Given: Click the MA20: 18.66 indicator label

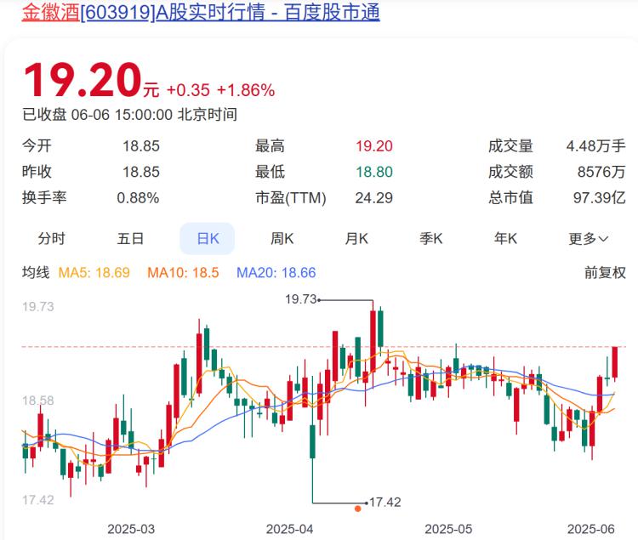Looking at the screenshot, I should point(276,272).
